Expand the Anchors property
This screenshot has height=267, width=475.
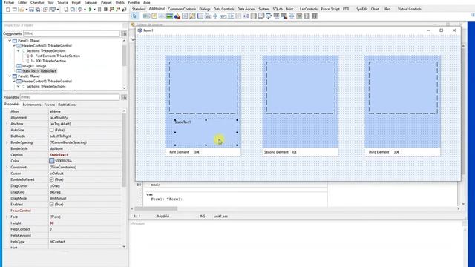click(x=7, y=124)
